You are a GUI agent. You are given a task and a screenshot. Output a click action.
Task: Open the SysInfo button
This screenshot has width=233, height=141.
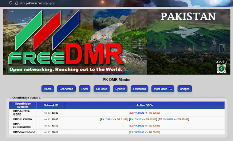120,89
